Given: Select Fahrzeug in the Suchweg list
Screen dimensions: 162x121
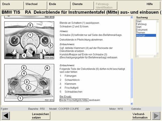Looking at the screenshot, I should point(141,24).
